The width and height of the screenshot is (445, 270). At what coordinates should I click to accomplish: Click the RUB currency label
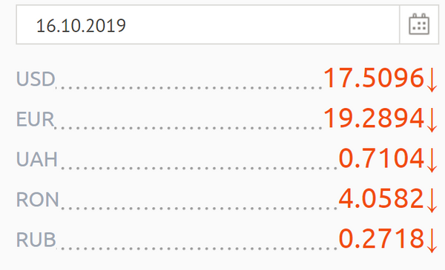(x=36, y=240)
